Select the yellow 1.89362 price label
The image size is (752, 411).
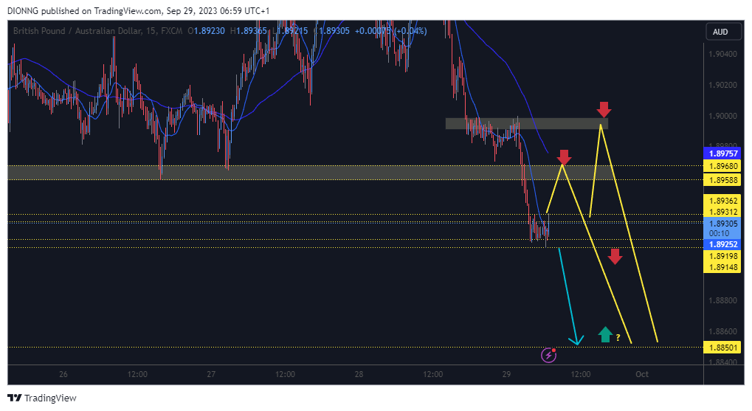(x=722, y=201)
